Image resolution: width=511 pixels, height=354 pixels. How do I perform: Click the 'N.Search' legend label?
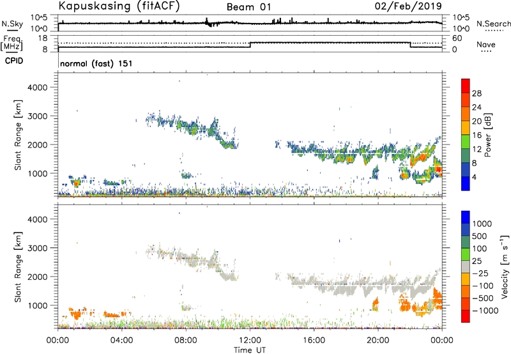493,24
